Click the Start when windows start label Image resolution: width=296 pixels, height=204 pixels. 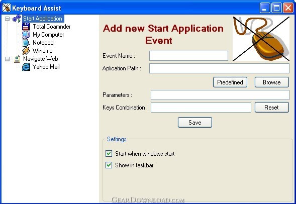[x=145, y=154]
